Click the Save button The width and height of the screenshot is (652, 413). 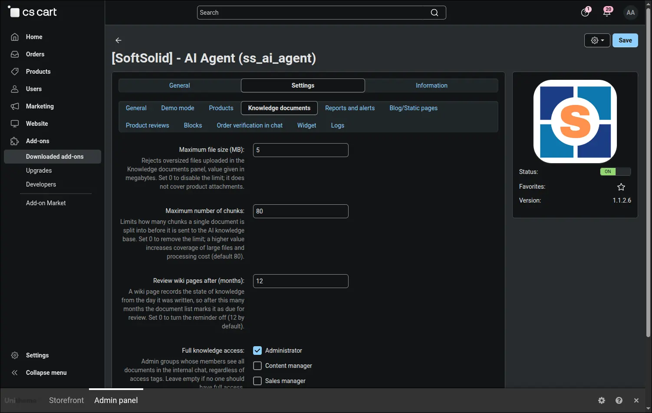point(625,40)
